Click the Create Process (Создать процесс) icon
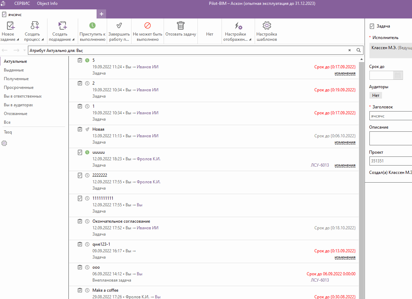 (x=34, y=26)
